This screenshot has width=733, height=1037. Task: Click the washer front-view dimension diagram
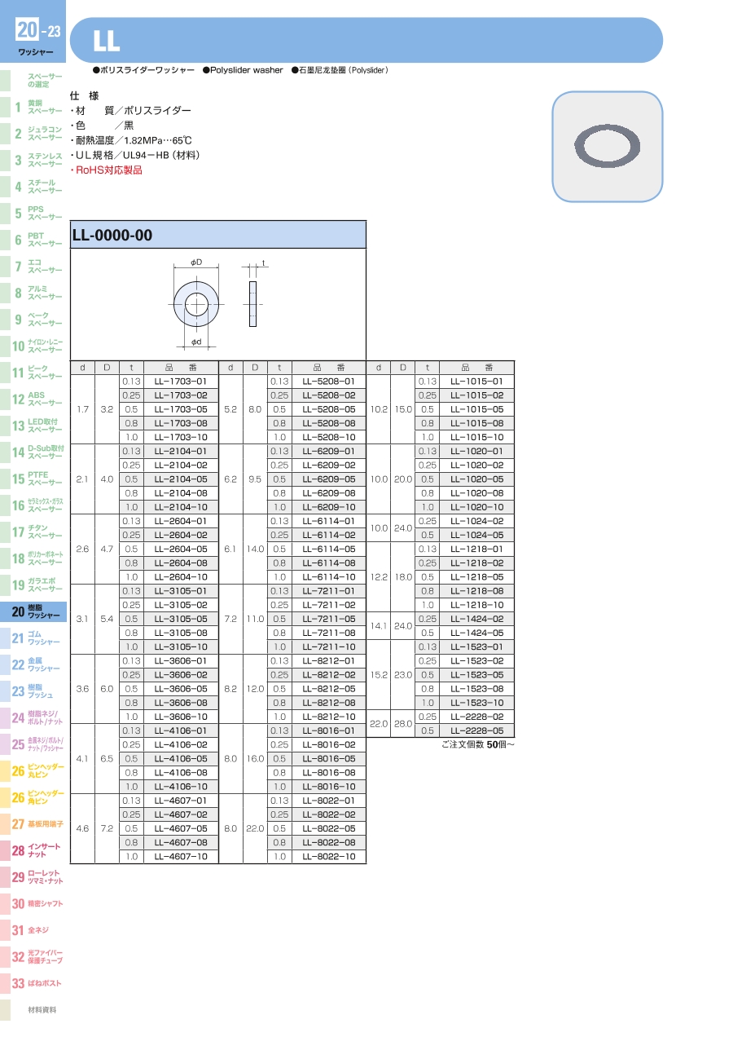(x=196, y=305)
